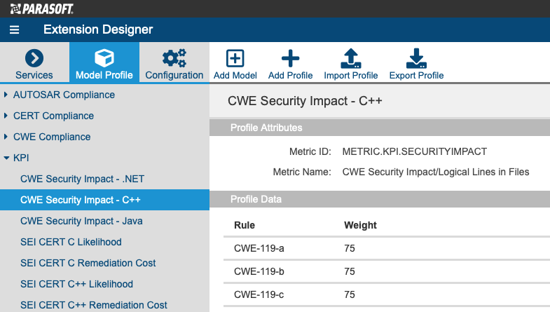Select the Model Profile cube icon
550x312 pixels.
[104, 58]
